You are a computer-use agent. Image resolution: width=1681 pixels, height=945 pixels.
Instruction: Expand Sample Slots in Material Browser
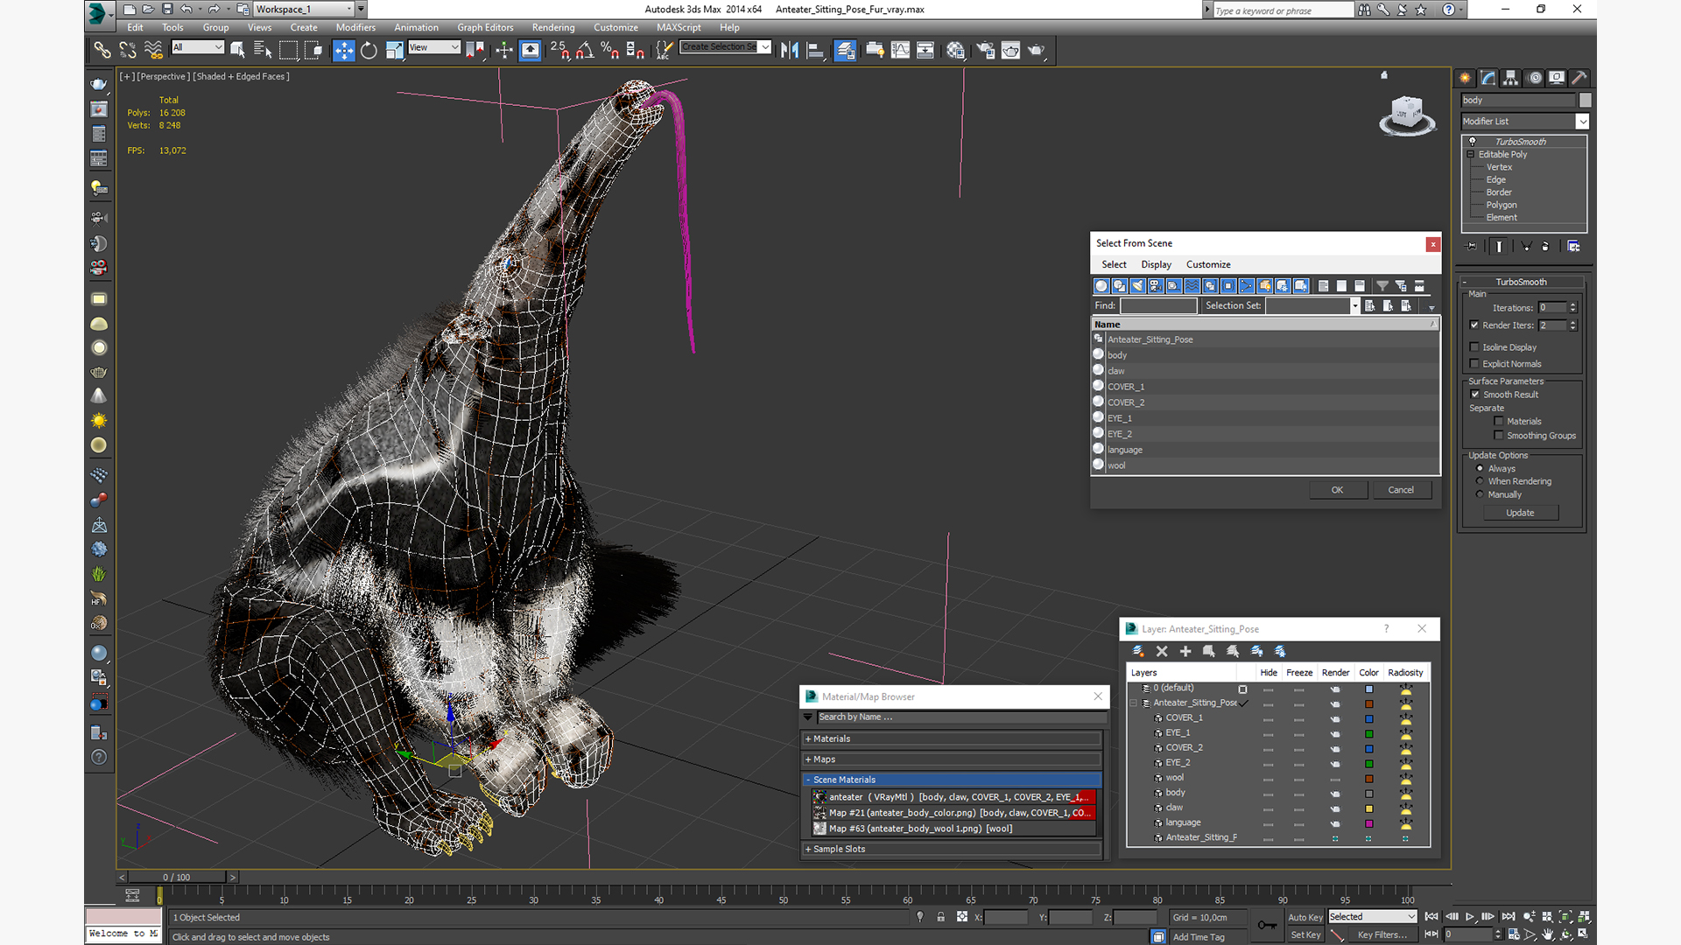tap(951, 850)
